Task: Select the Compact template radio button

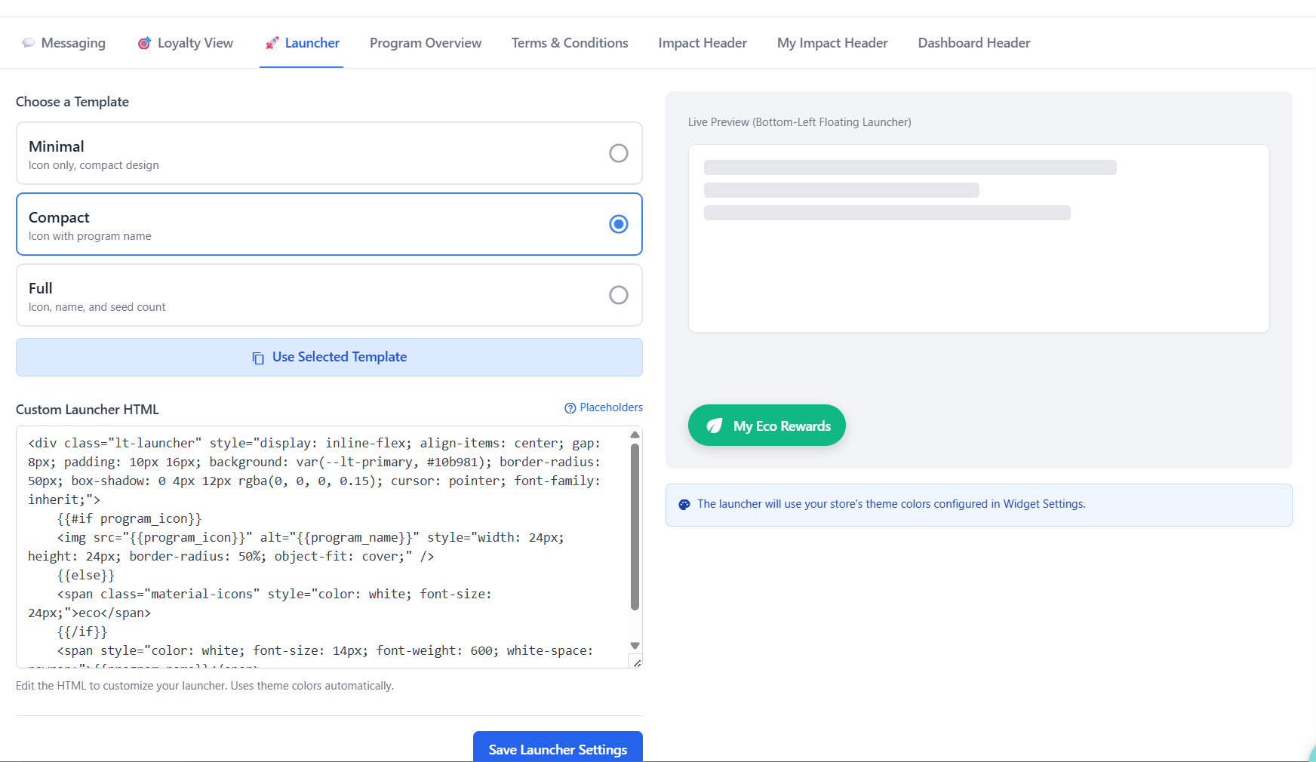Action: pos(618,224)
